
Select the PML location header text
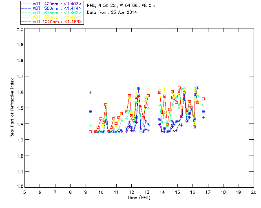pyautogui.click(x=121, y=6)
